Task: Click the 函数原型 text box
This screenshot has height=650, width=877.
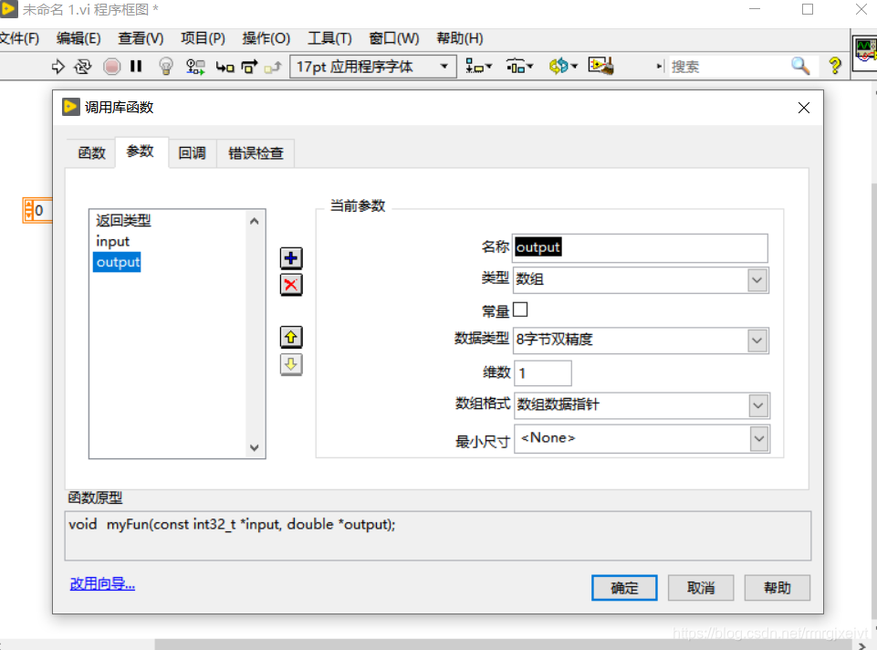Action: point(438,535)
